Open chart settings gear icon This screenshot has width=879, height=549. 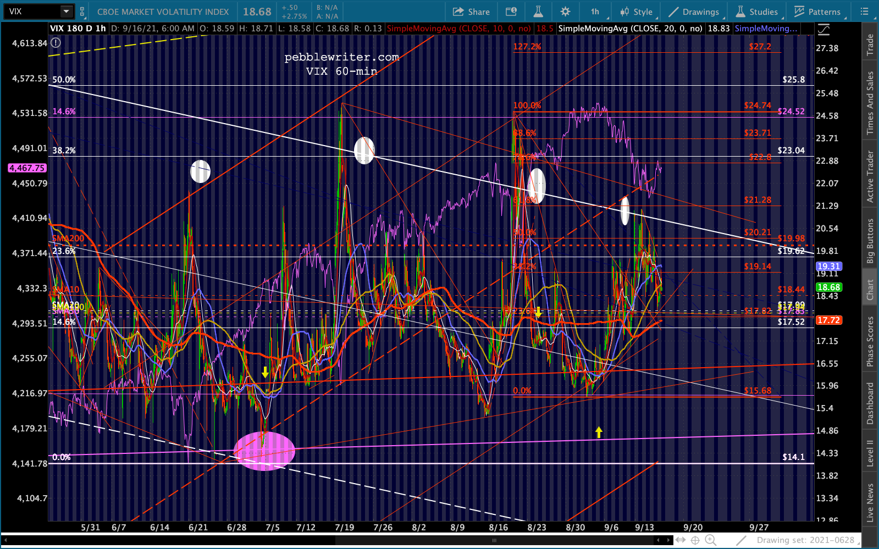(x=565, y=12)
